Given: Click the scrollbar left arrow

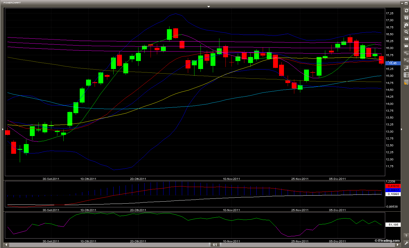Looking at the screenshot, I should (7, 245).
